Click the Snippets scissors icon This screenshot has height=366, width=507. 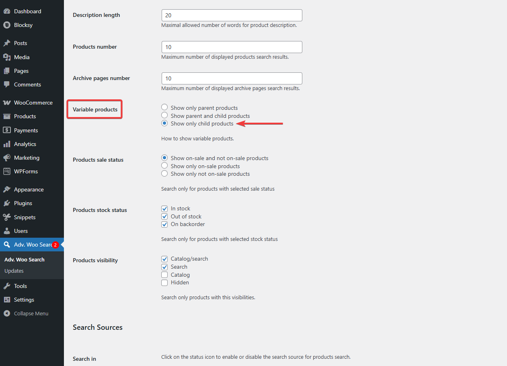(x=7, y=217)
